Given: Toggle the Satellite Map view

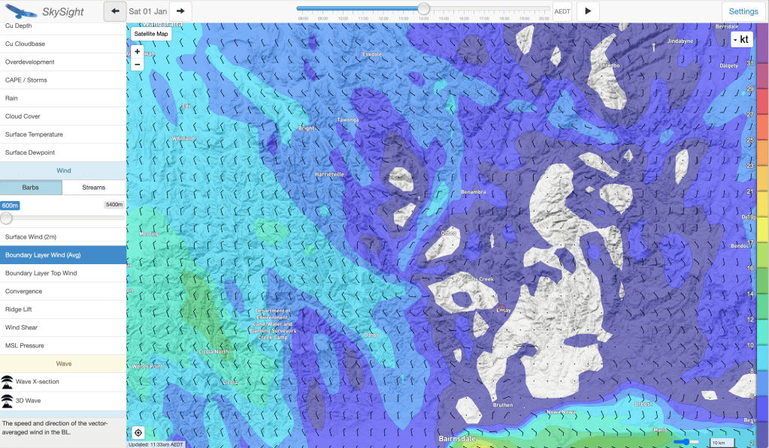Looking at the screenshot, I should (150, 34).
